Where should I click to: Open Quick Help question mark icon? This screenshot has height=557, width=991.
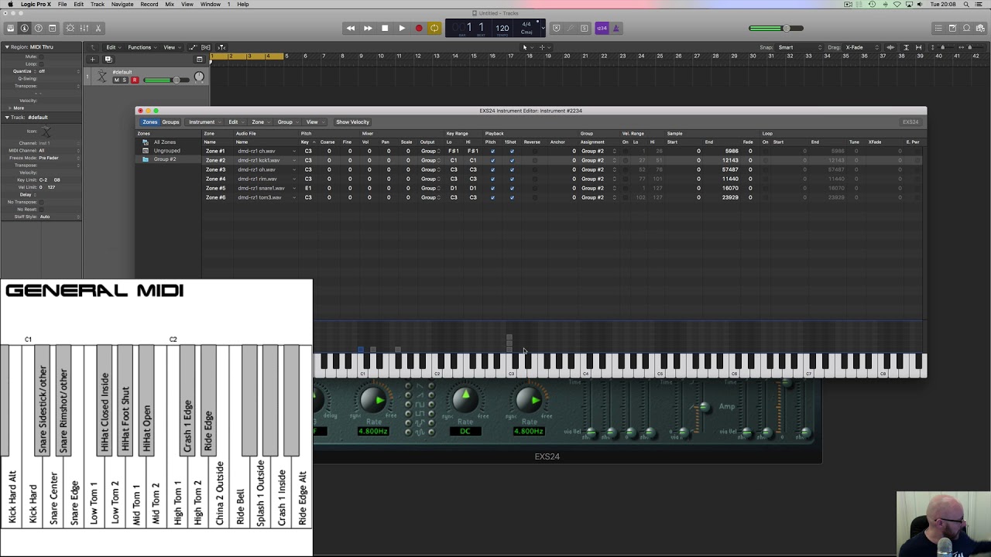coord(38,29)
